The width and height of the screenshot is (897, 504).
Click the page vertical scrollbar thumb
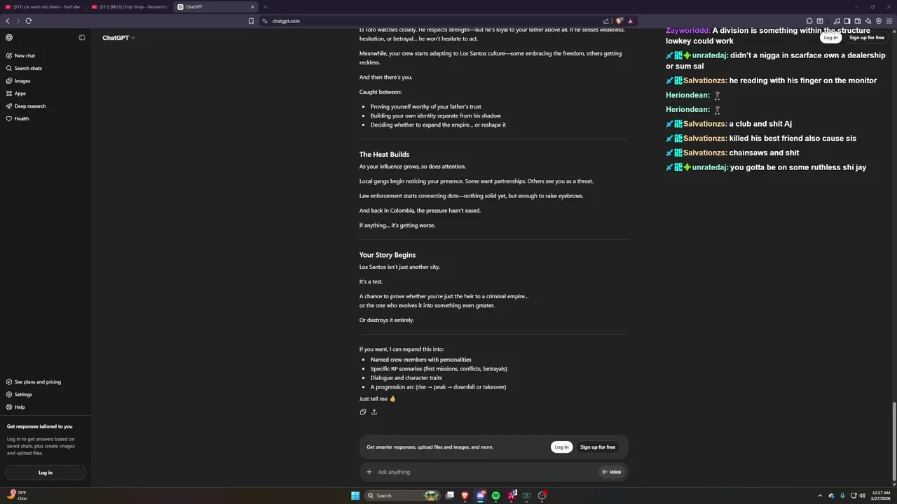click(x=893, y=443)
